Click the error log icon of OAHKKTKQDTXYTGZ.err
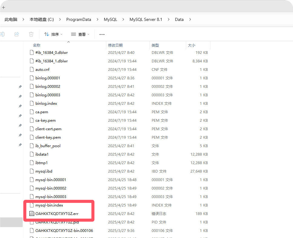 click(x=32, y=213)
